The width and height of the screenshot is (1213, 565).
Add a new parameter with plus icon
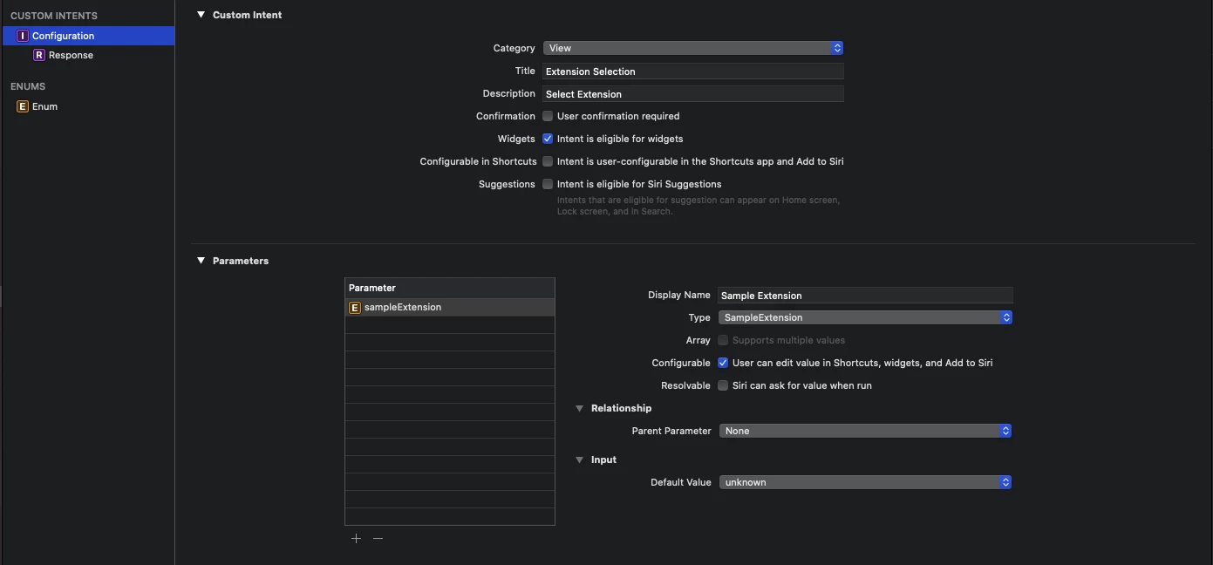pyautogui.click(x=356, y=539)
